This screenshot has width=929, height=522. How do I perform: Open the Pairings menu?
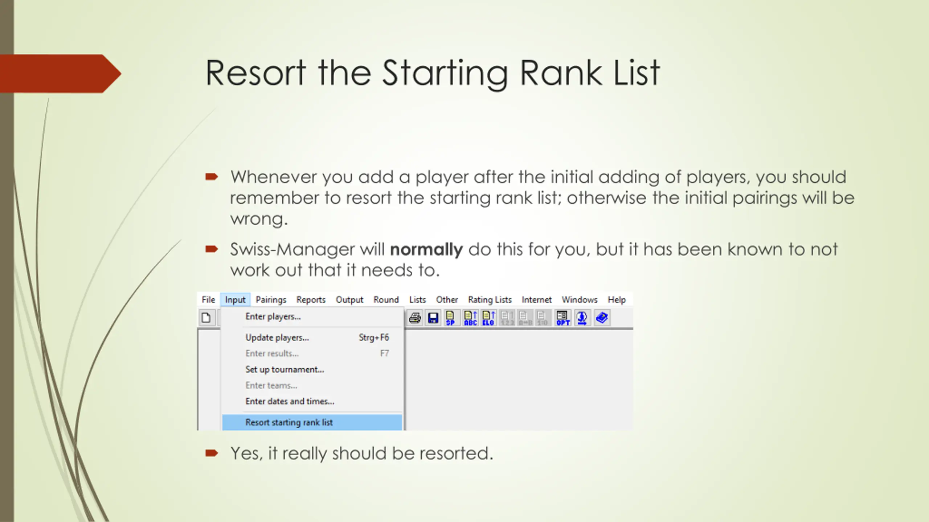click(x=271, y=300)
